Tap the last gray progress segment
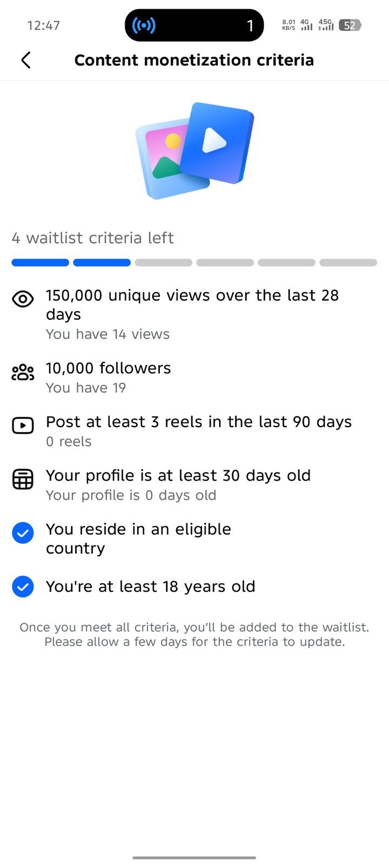This screenshot has width=389, height=865. pos(348,263)
